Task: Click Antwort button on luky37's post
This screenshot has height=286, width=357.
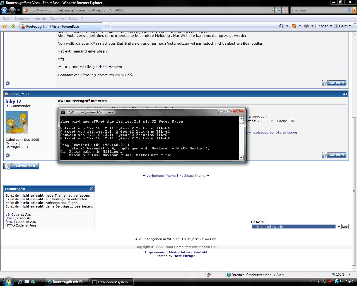Action: (334, 155)
